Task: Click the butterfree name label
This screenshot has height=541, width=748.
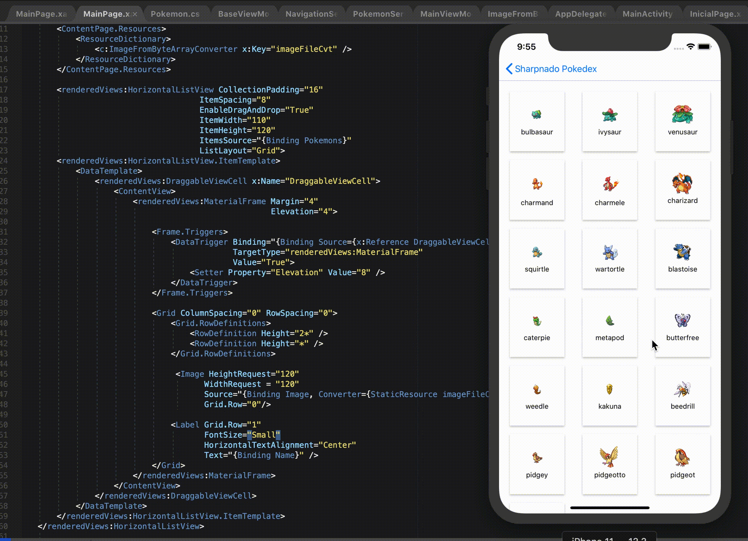Action: click(682, 338)
